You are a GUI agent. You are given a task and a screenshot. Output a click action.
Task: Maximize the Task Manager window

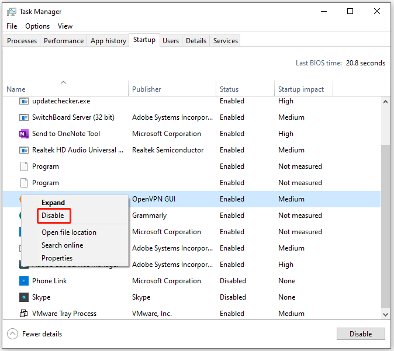[x=350, y=11]
